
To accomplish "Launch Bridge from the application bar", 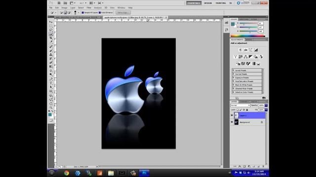I will (x=59, y=3).
